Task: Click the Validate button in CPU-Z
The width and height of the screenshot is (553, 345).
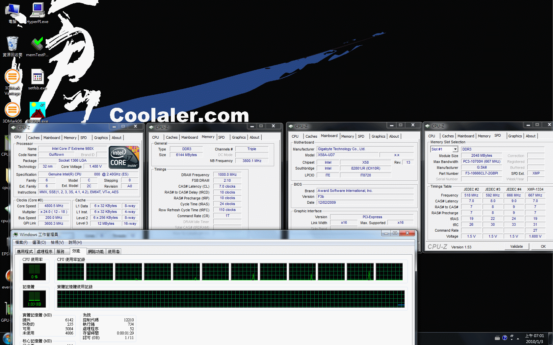Action: 516,246
